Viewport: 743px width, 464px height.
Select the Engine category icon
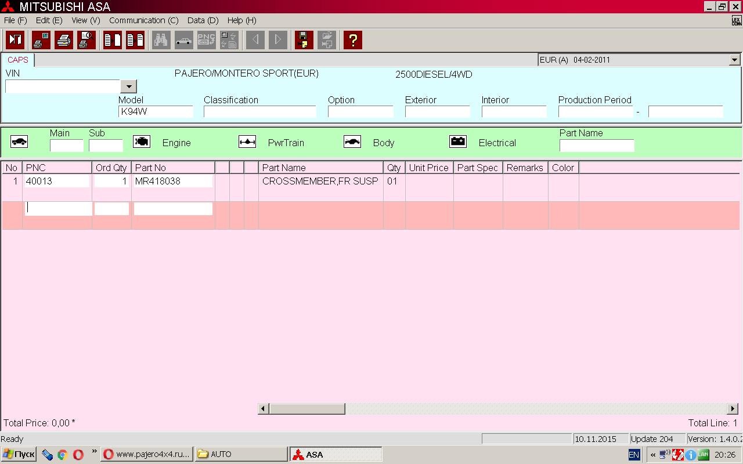(x=142, y=142)
